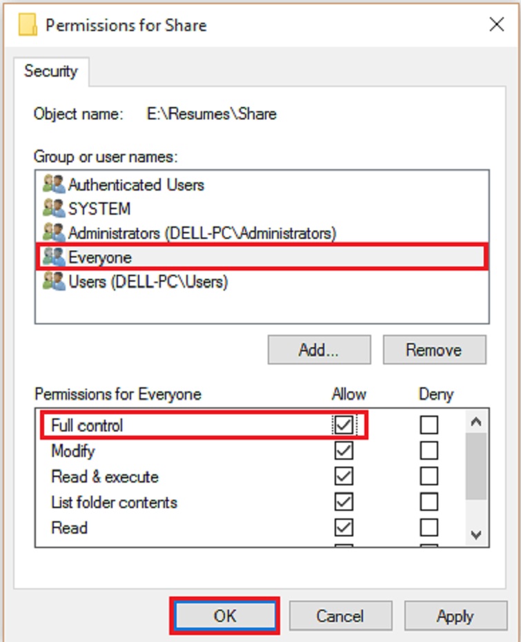Toggle Allow checkbox for Full control

click(344, 425)
